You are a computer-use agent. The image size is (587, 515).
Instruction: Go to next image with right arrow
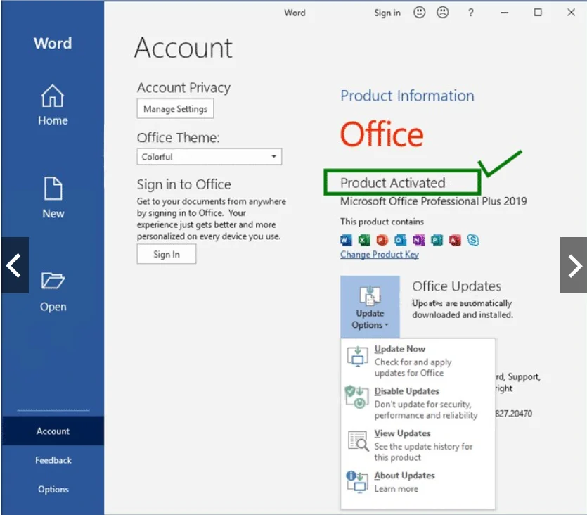click(x=574, y=265)
